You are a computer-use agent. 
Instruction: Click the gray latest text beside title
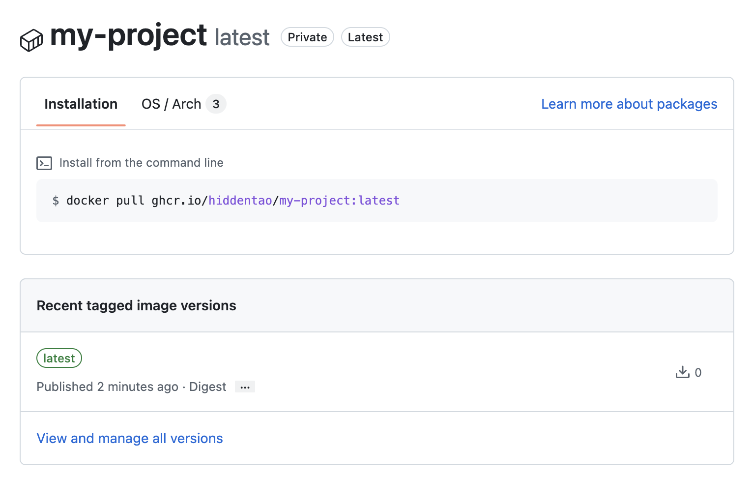click(x=242, y=38)
